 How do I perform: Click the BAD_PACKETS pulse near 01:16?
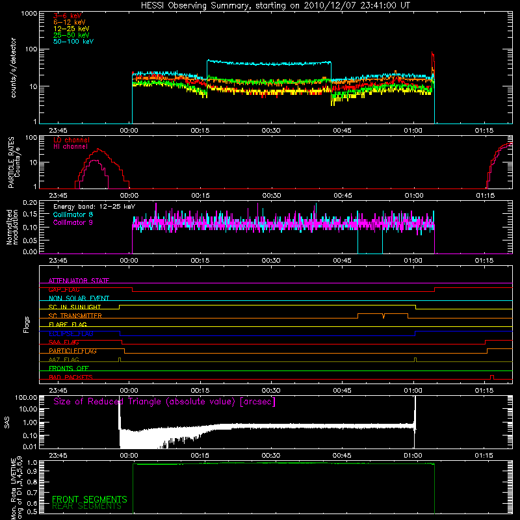(x=492, y=377)
